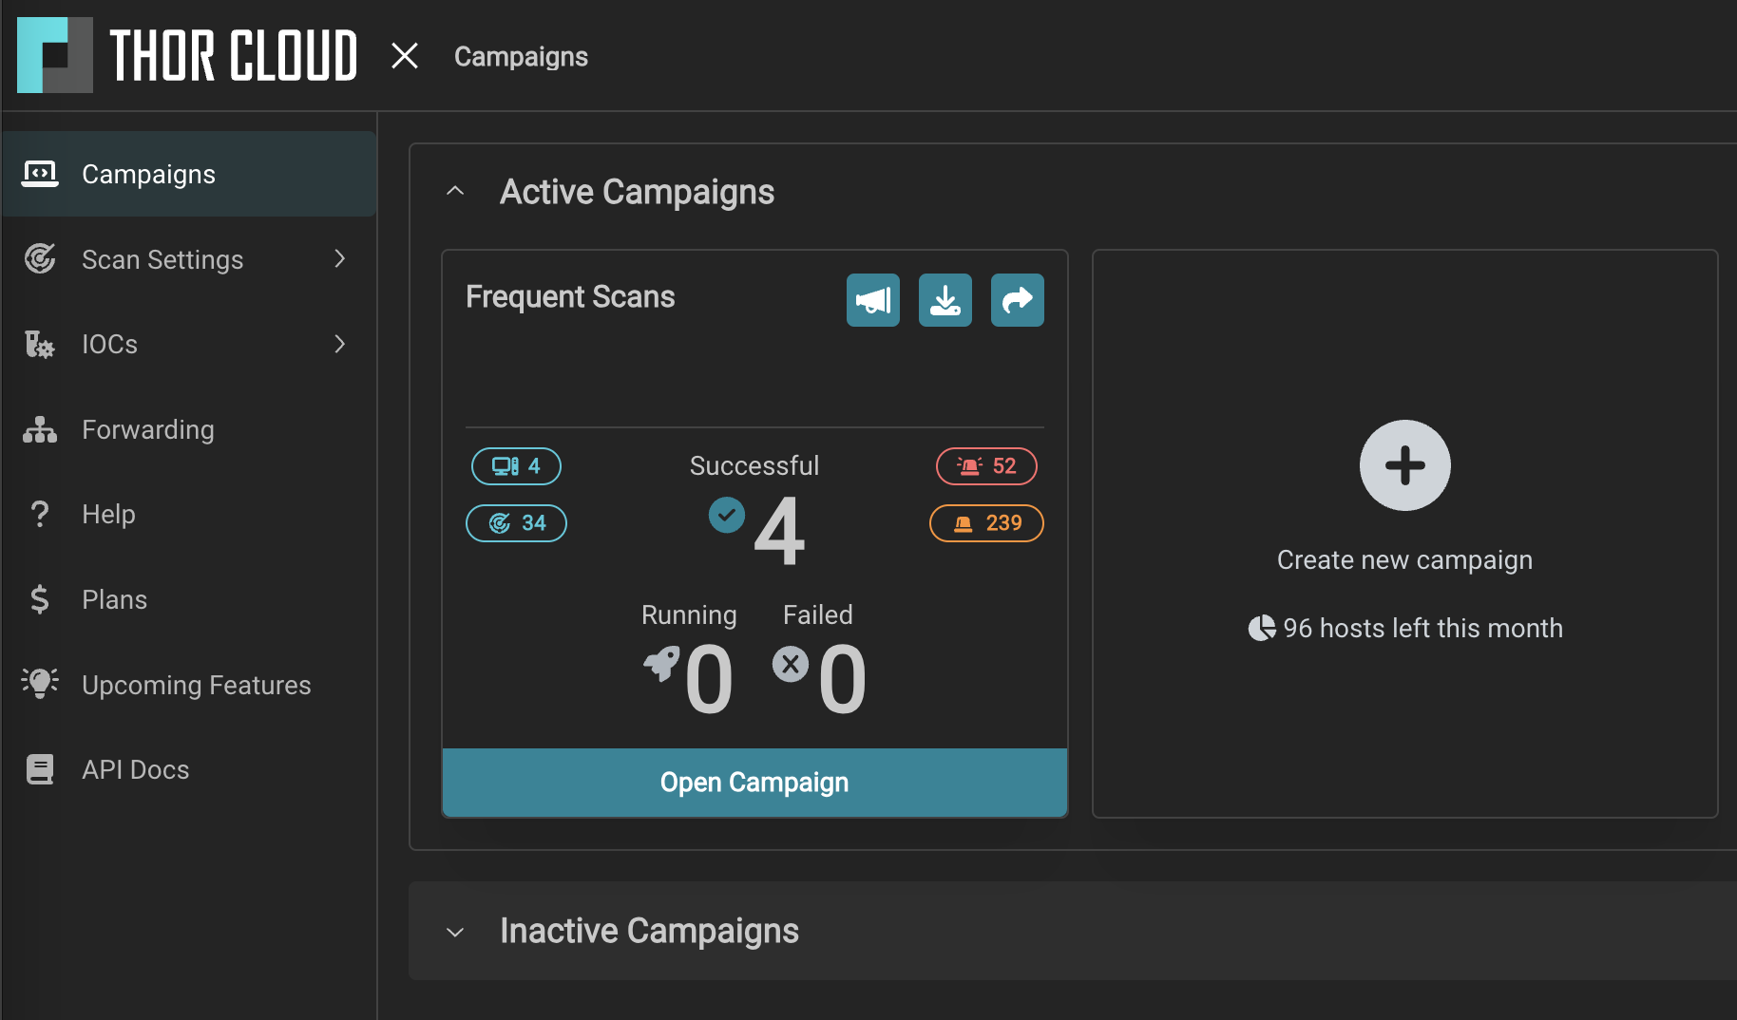Select the Help item in sidebar
The image size is (1737, 1020).
(x=108, y=515)
